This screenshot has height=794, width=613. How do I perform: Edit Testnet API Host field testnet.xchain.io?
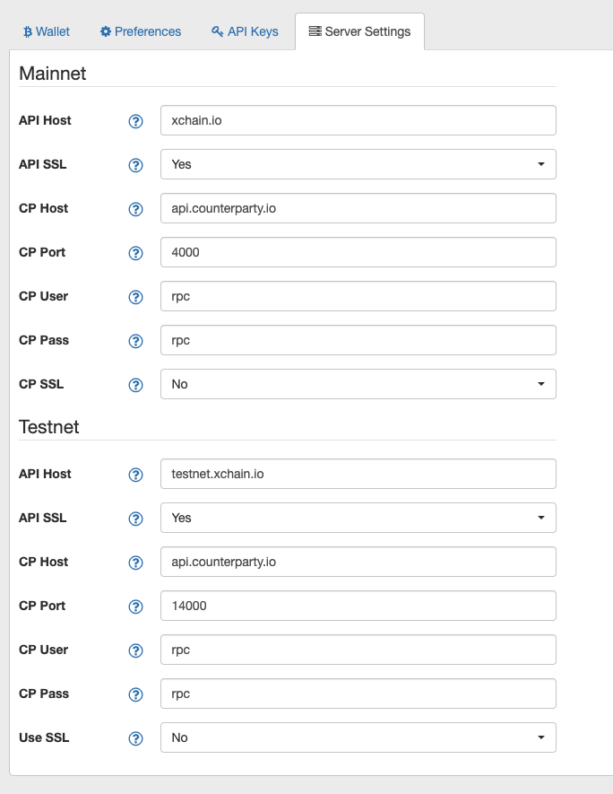pos(358,474)
